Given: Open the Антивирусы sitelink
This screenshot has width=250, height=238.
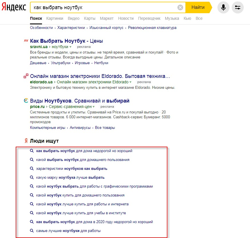Looking at the screenshot, I should click(x=80, y=127).
